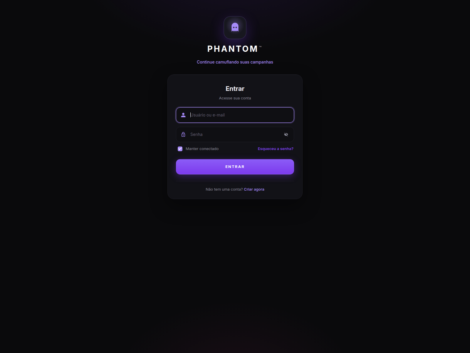
Task: Open the Esqueceu a senha? link
Action: [276, 149]
